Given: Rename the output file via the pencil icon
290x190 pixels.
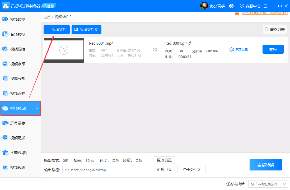Looking at the screenshot, I should click(x=190, y=43).
